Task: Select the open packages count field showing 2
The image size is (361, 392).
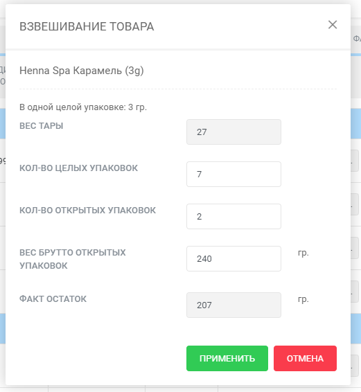Action: (x=234, y=216)
